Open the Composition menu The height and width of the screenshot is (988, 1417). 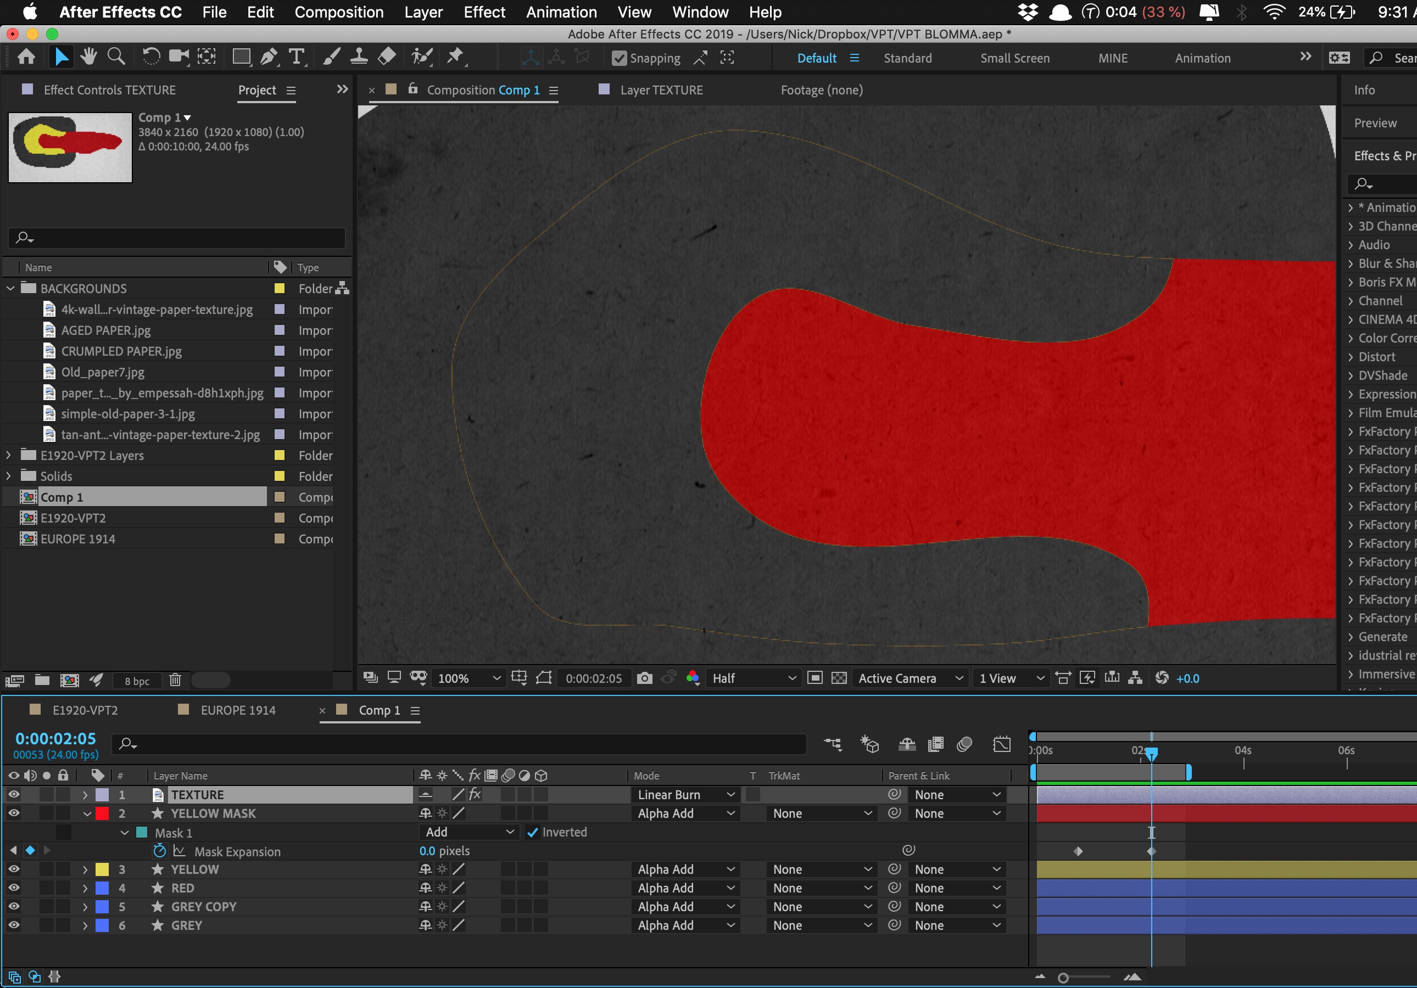coord(339,12)
